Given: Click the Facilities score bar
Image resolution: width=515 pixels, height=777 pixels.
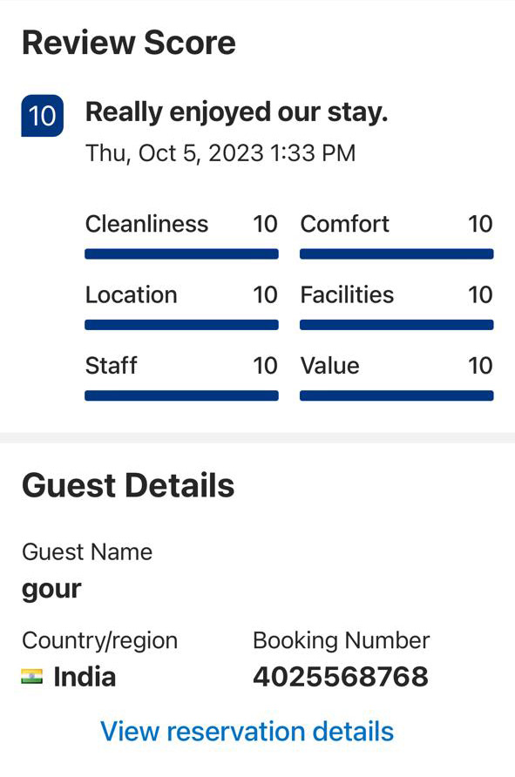Looking at the screenshot, I should tap(396, 325).
